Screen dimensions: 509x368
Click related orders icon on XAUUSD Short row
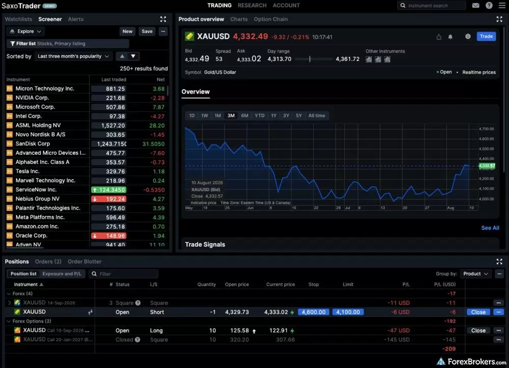click(x=90, y=312)
